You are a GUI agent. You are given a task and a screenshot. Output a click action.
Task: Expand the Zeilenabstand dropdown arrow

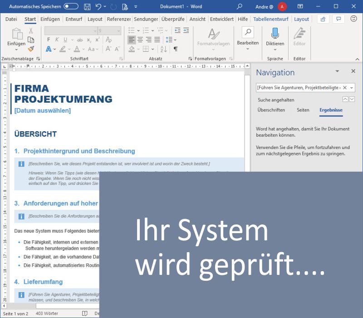[x=174, y=40]
